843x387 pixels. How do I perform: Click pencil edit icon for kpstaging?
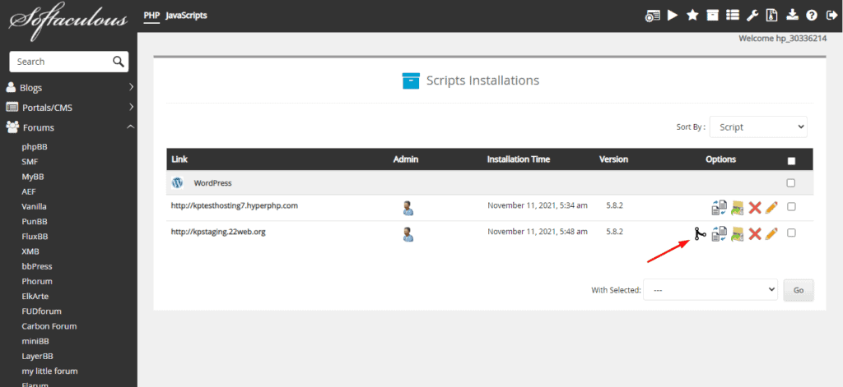[771, 233]
